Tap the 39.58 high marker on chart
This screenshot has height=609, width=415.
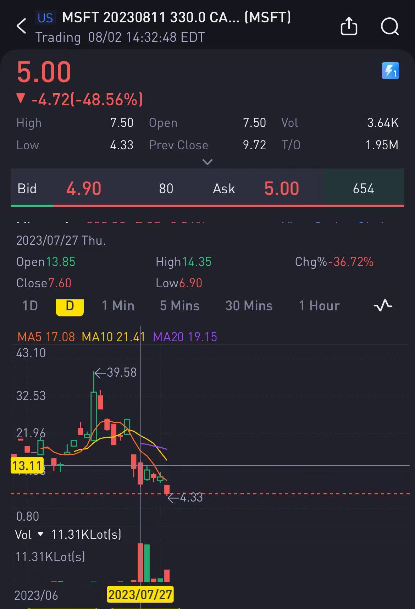(116, 372)
